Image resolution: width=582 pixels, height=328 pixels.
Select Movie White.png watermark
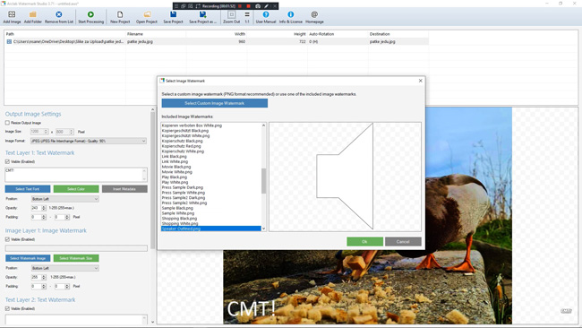pyautogui.click(x=177, y=172)
